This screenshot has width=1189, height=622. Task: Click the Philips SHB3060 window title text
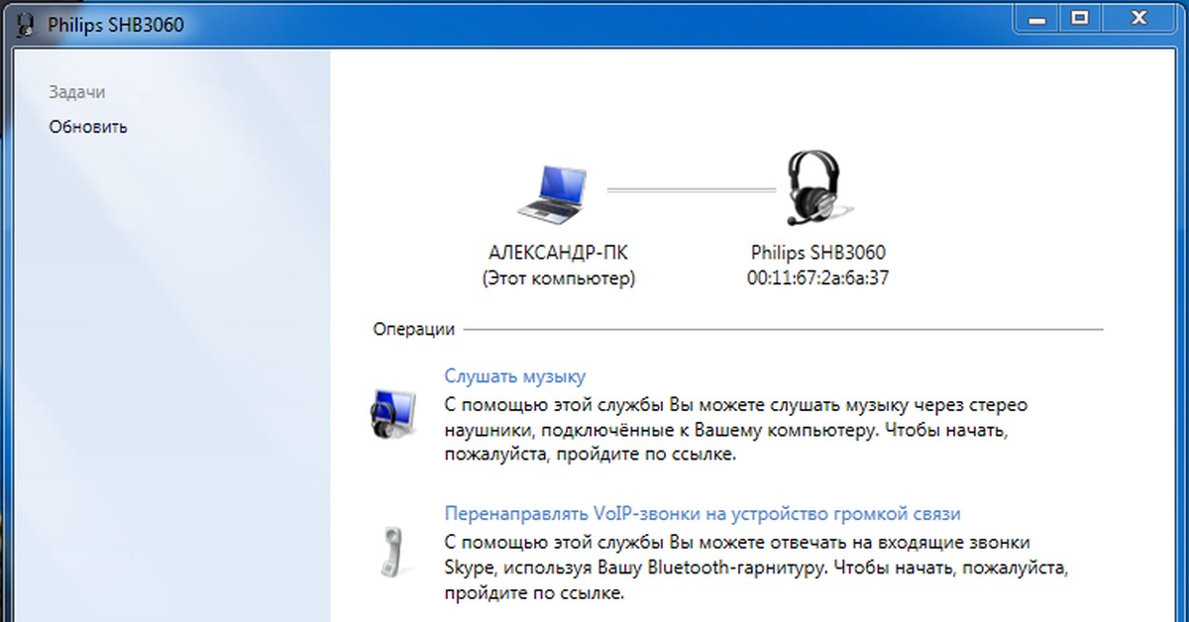(x=116, y=25)
